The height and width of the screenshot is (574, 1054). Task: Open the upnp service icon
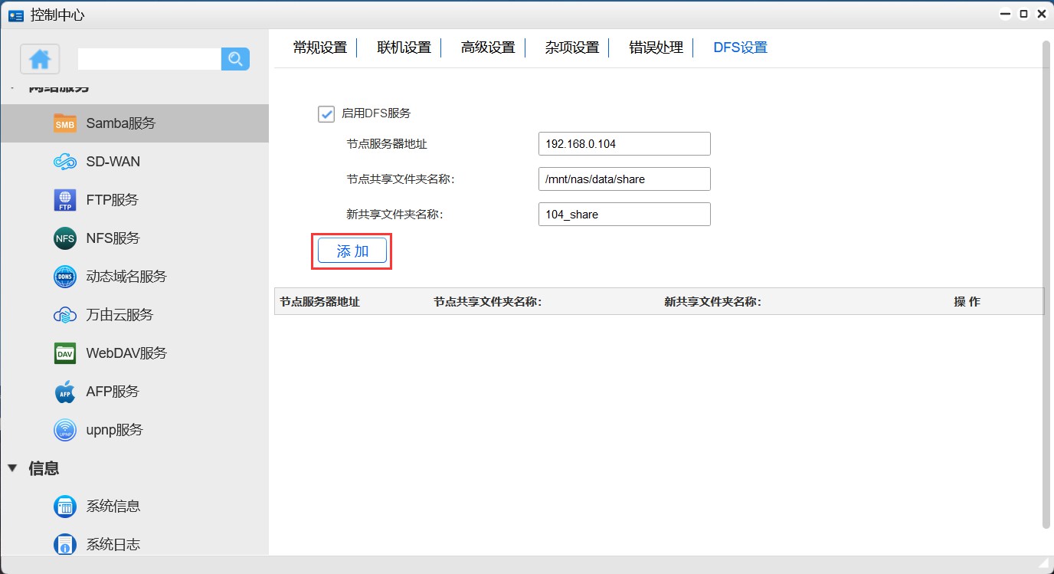click(65, 430)
